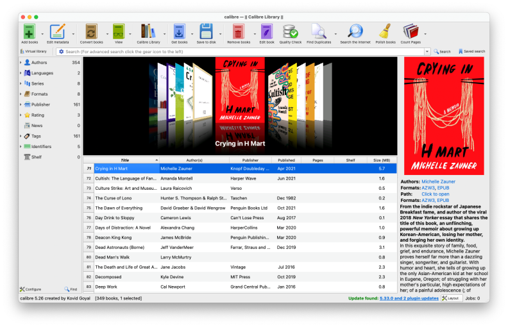508x327 pixels.
Task: Click the Calibre Library icon
Action: pyautogui.click(x=148, y=31)
